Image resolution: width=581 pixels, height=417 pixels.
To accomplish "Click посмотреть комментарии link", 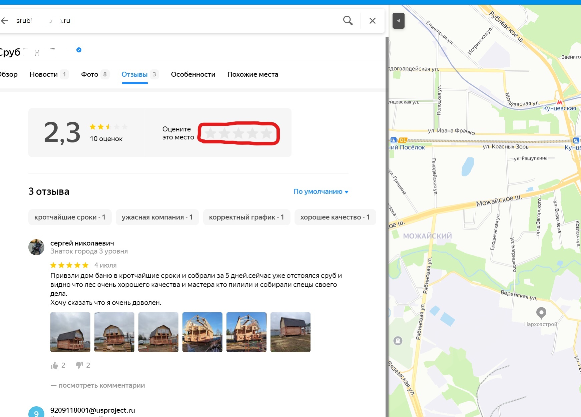I will pos(98,385).
